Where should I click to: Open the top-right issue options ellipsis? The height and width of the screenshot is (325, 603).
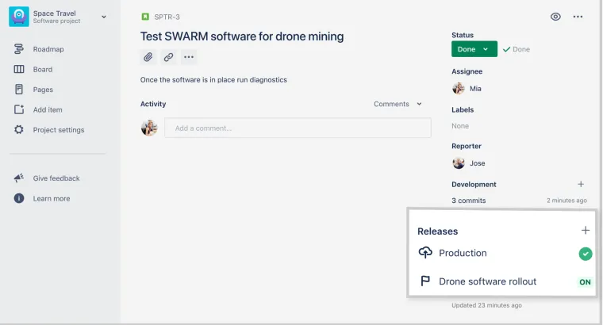[578, 17]
